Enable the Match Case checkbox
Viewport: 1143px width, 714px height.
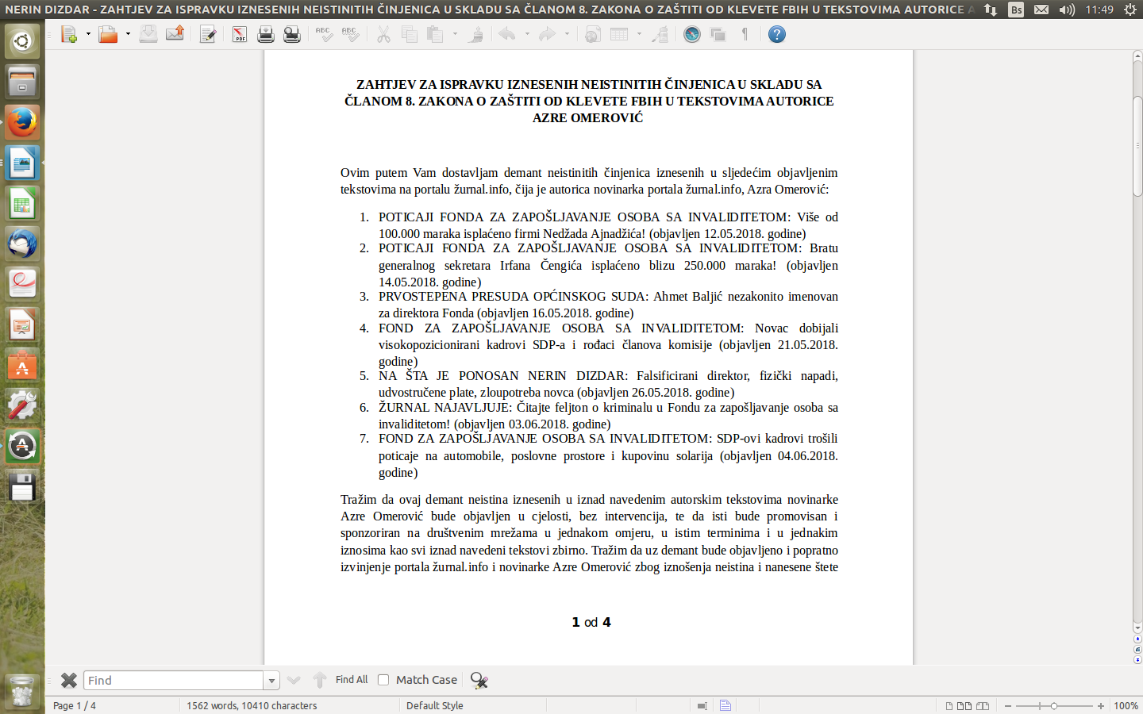[383, 680]
